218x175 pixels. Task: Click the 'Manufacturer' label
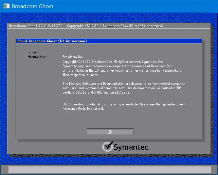(x=37, y=57)
